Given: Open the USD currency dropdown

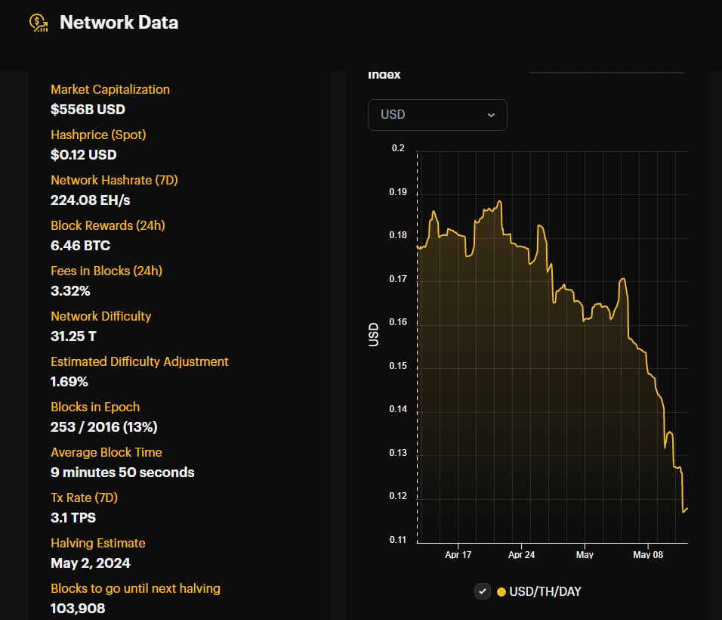Looking at the screenshot, I should (x=437, y=115).
